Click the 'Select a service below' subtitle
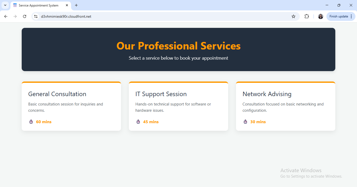This screenshot has width=357, height=187. pyautogui.click(x=179, y=58)
